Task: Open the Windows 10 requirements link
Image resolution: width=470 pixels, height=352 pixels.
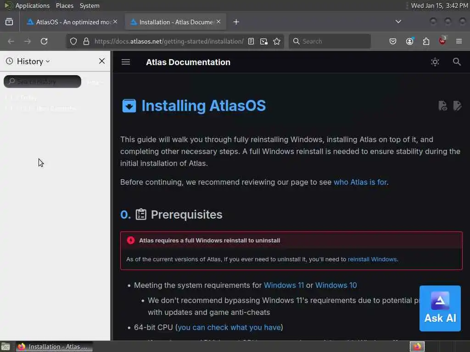Action: [336, 285]
